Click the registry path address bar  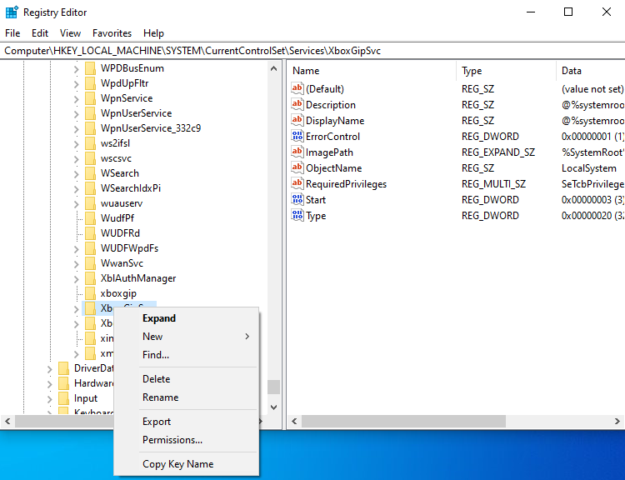312,51
